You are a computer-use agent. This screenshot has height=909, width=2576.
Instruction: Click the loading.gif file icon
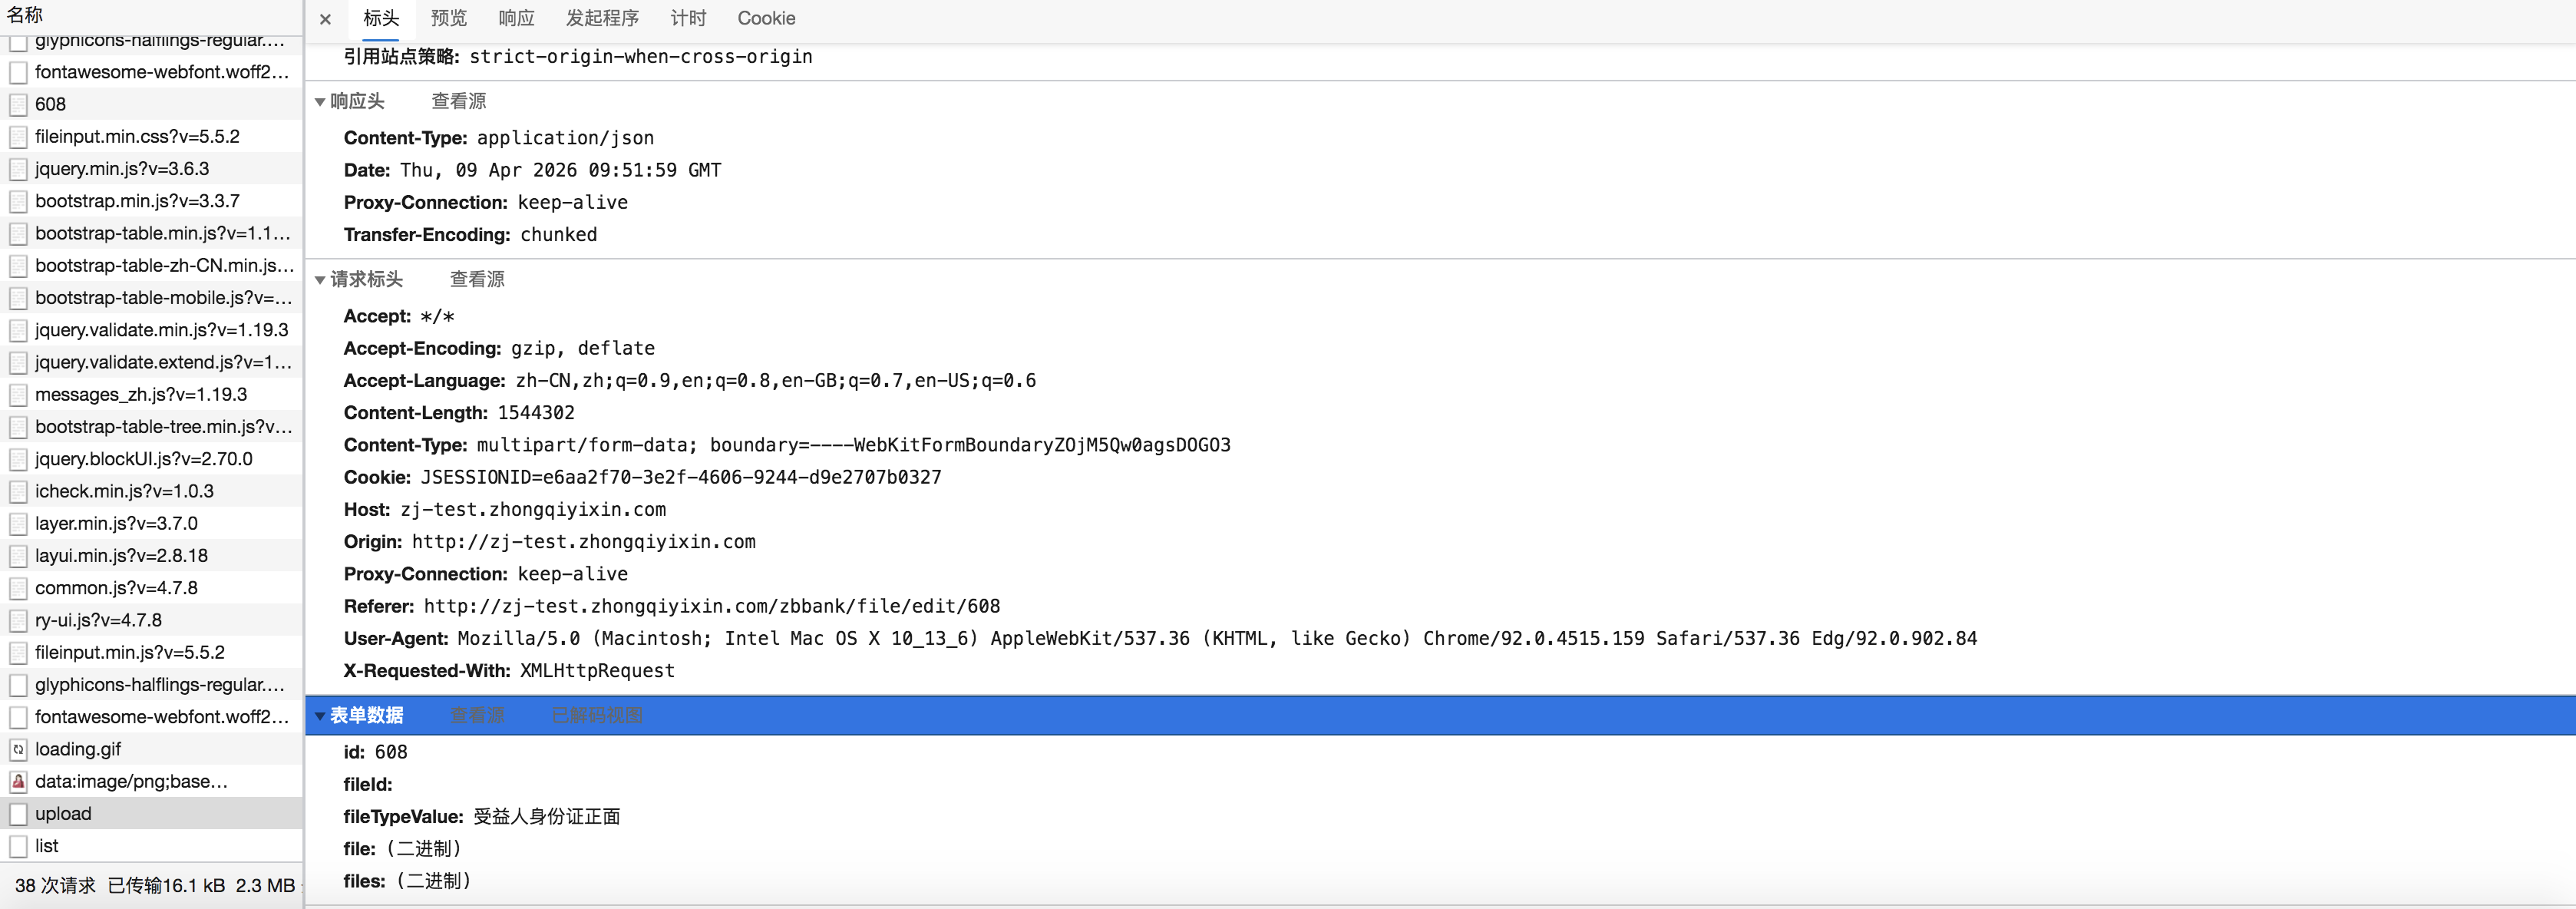coord(18,749)
